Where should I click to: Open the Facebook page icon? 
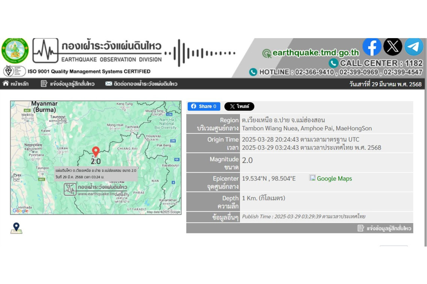pos(372,47)
